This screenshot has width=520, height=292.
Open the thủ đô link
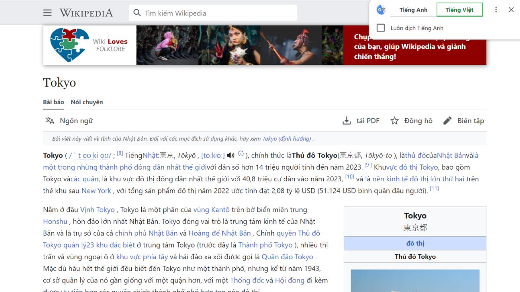point(415,155)
